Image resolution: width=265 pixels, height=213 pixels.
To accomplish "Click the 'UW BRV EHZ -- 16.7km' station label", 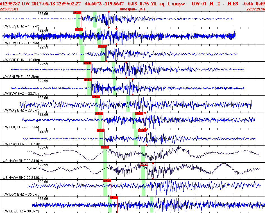I will 21,43.
